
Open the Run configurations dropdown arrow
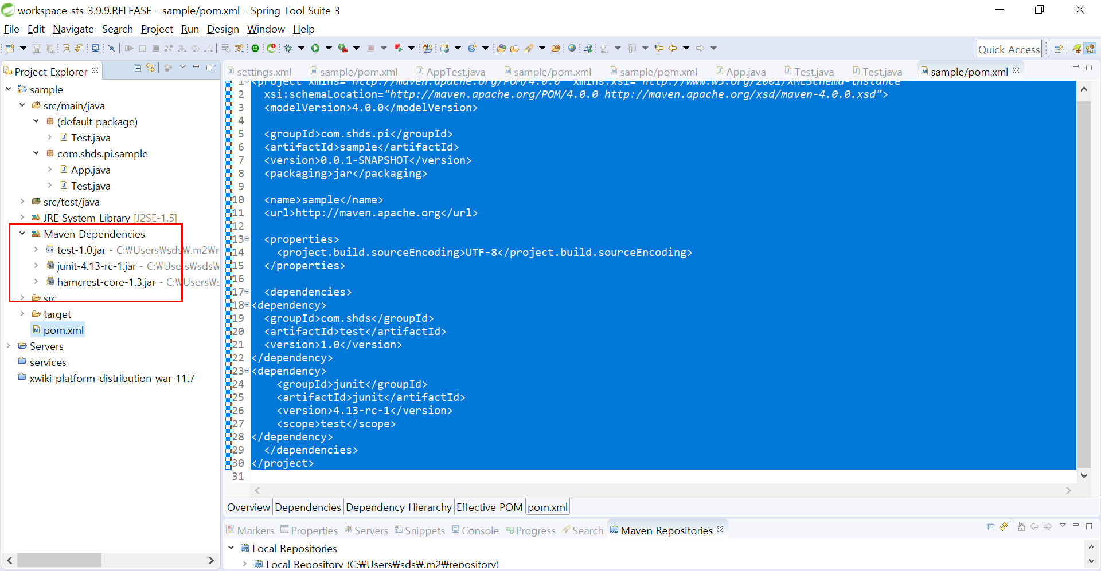(x=329, y=48)
